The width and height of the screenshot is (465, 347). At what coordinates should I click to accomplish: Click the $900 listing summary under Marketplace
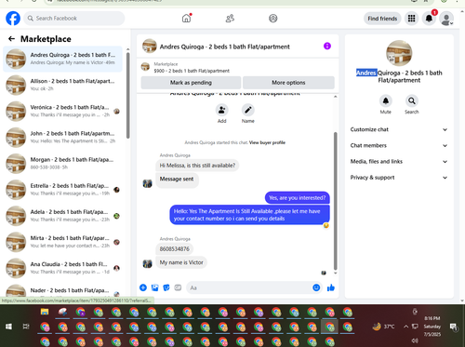(192, 71)
